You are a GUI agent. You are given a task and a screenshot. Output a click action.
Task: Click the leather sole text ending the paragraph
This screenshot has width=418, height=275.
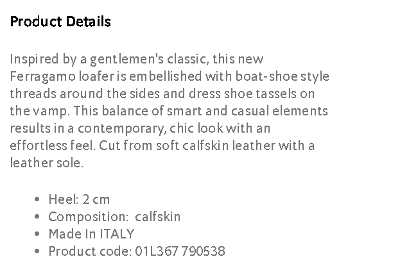[46, 163]
